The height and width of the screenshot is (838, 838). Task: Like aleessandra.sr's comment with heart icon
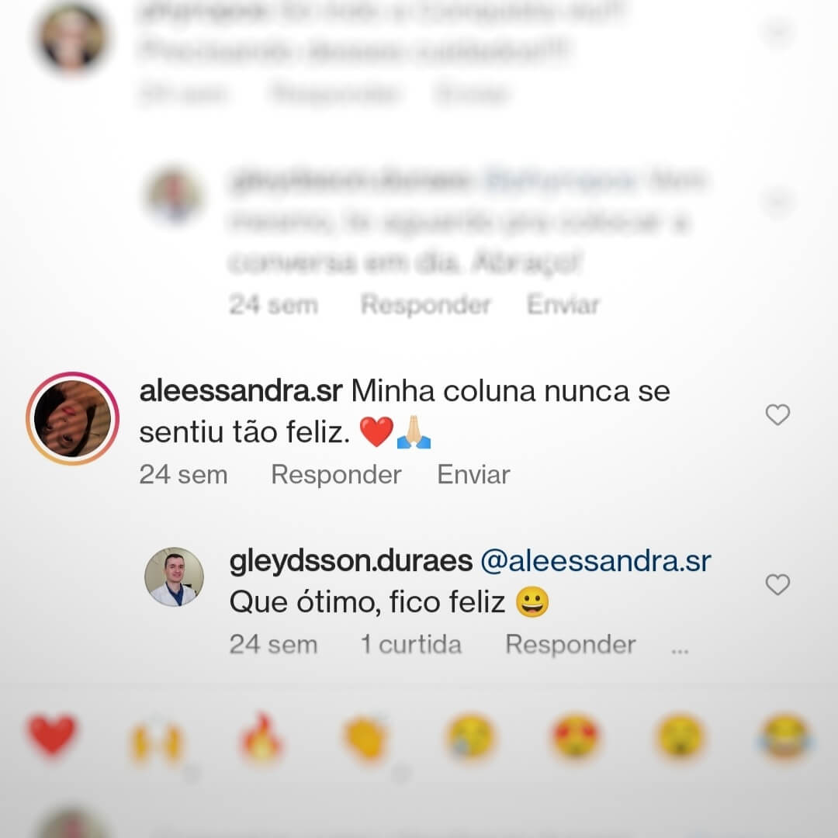pyautogui.click(x=777, y=414)
